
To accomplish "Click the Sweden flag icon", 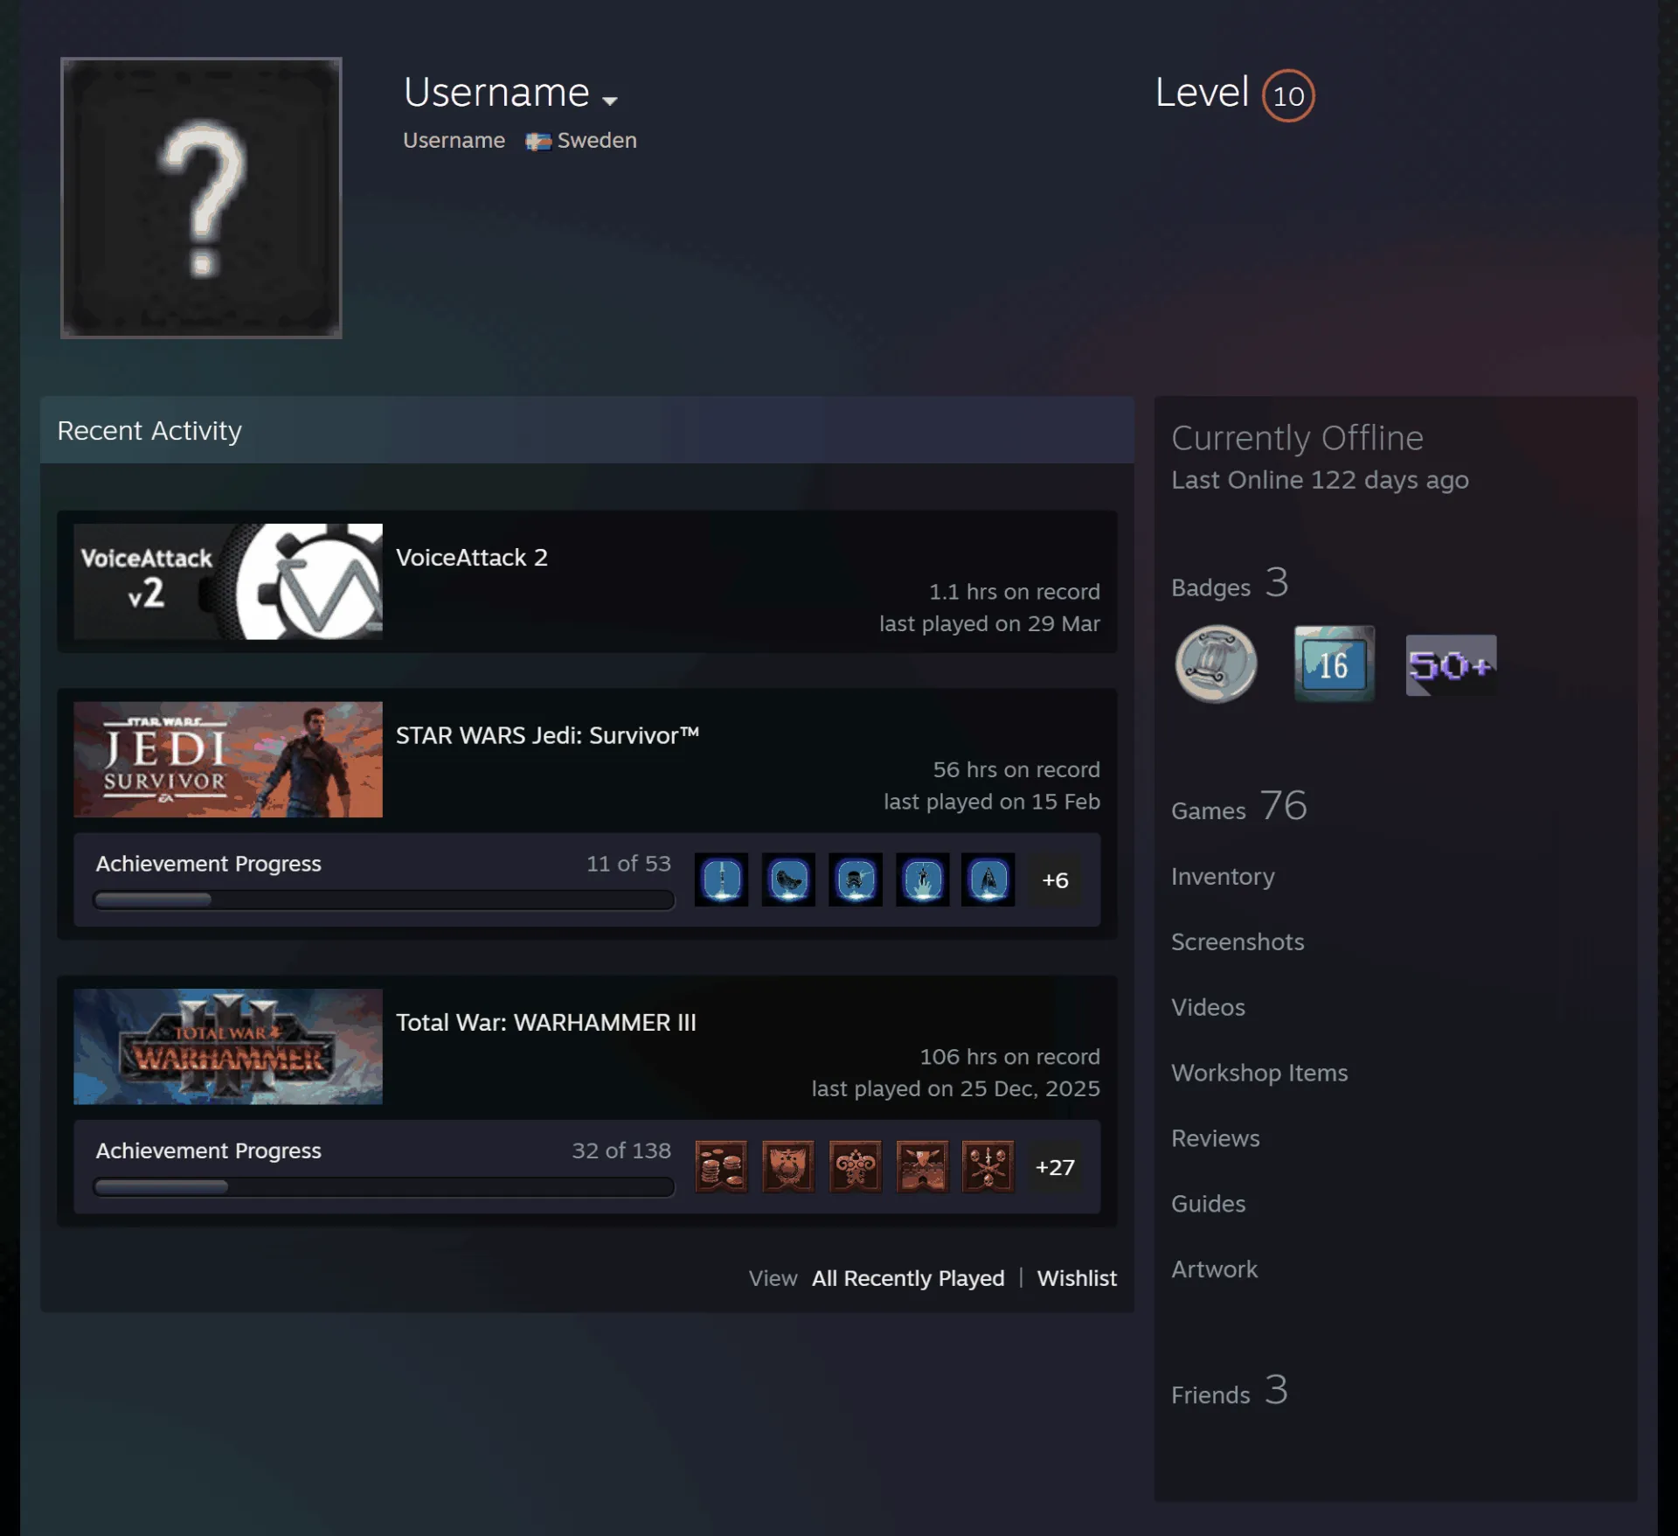I will [x=538, y=142].
